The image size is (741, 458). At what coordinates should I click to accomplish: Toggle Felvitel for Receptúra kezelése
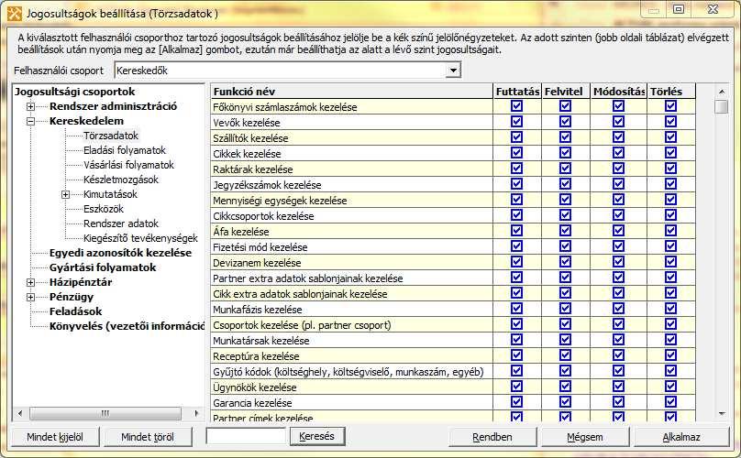pos(565,355)
